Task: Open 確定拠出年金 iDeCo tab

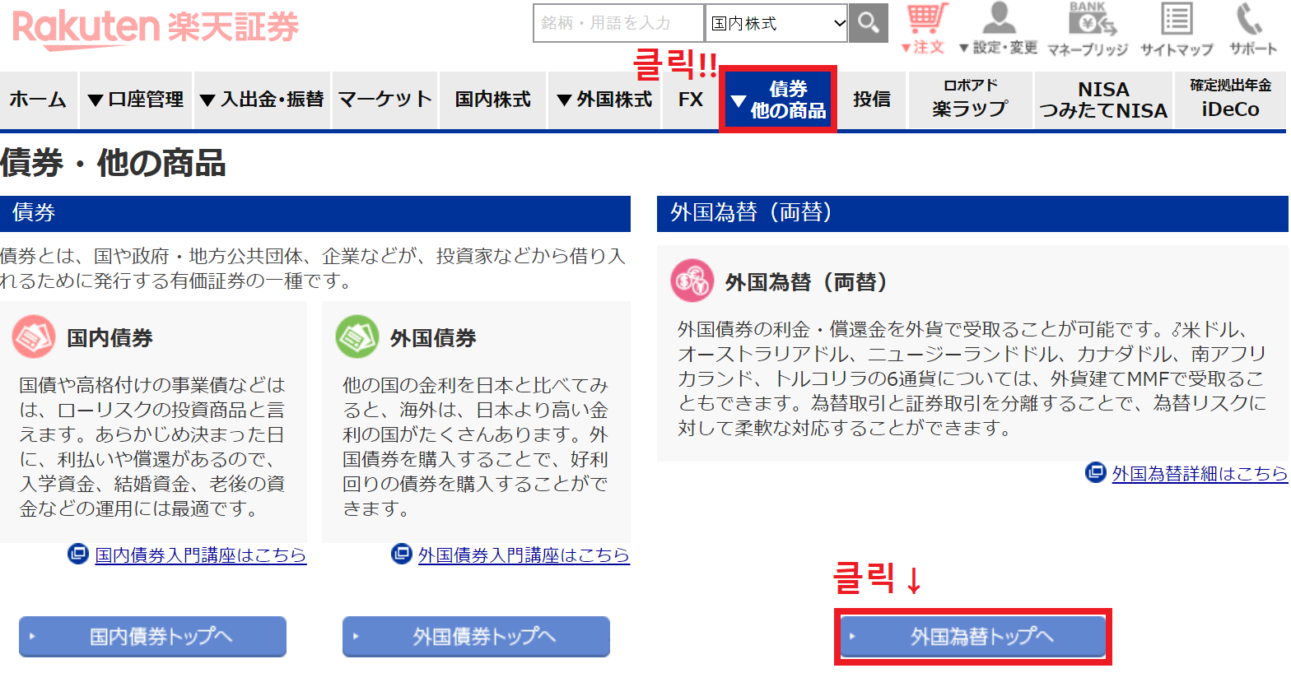Action: click(x=1231, y=100)
